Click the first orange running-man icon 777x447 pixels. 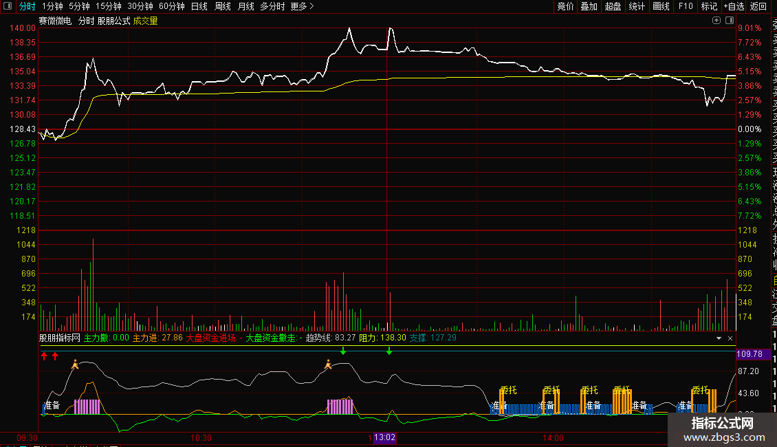pos(75,364)
